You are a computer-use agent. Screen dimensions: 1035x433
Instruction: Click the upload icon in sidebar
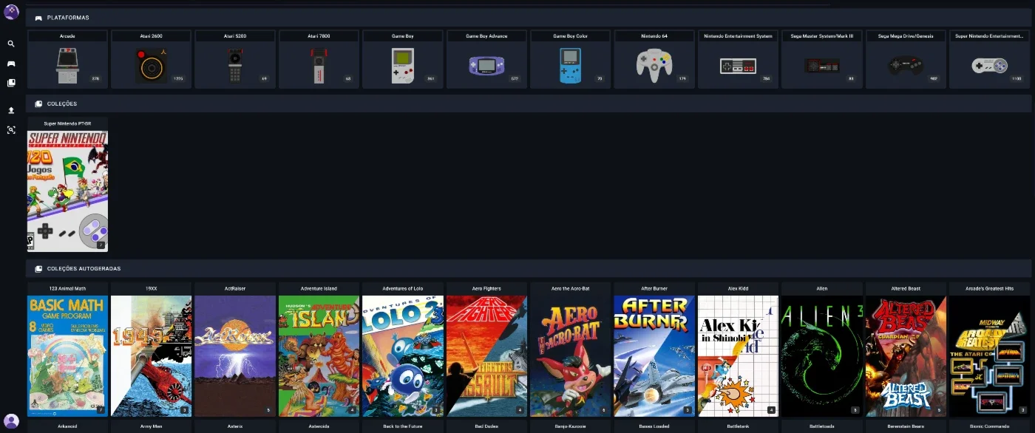pos(11,110)
